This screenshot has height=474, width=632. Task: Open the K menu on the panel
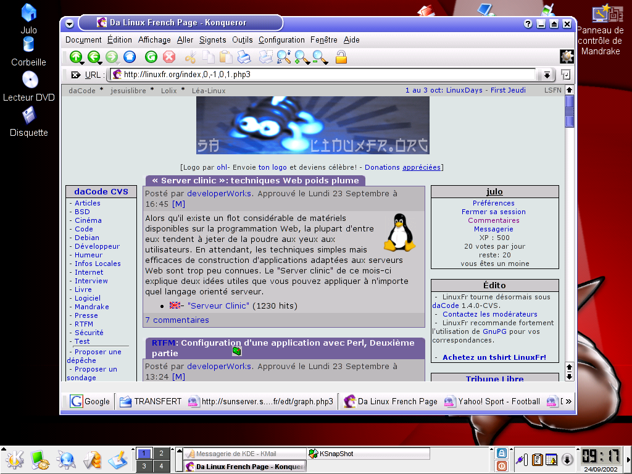(x=15, y=460)
